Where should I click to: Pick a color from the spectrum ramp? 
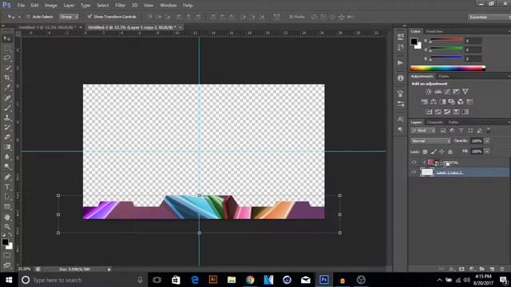tap(447, 68)
